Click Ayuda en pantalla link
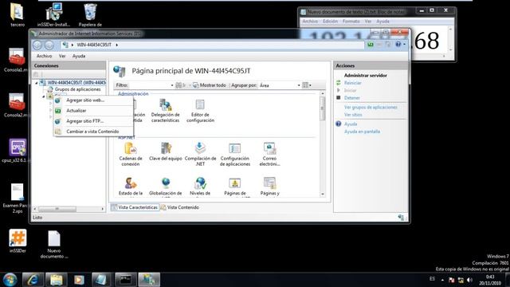510x287 pixels. pyautogui.click(x=362, y=132)
